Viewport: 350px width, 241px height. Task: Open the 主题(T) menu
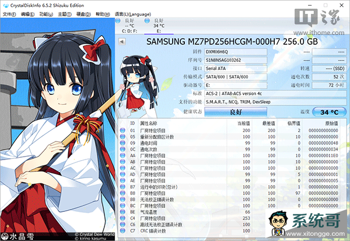[x=65, y=14]
